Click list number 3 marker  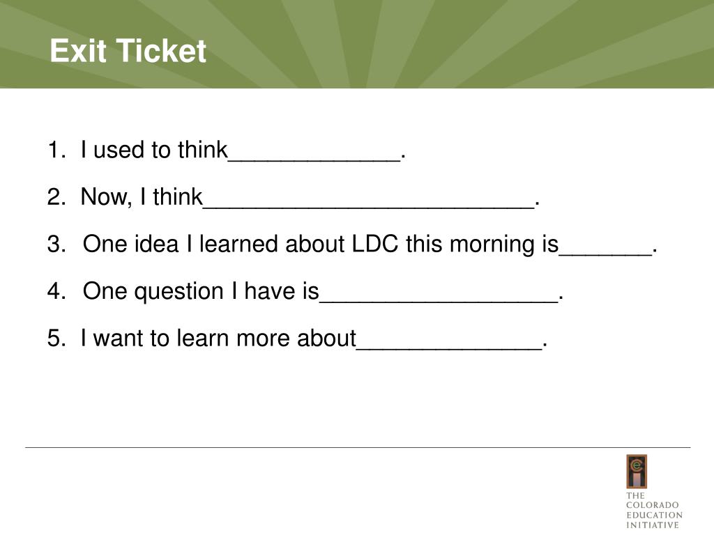pyautogui.click(x=56, y=245)
